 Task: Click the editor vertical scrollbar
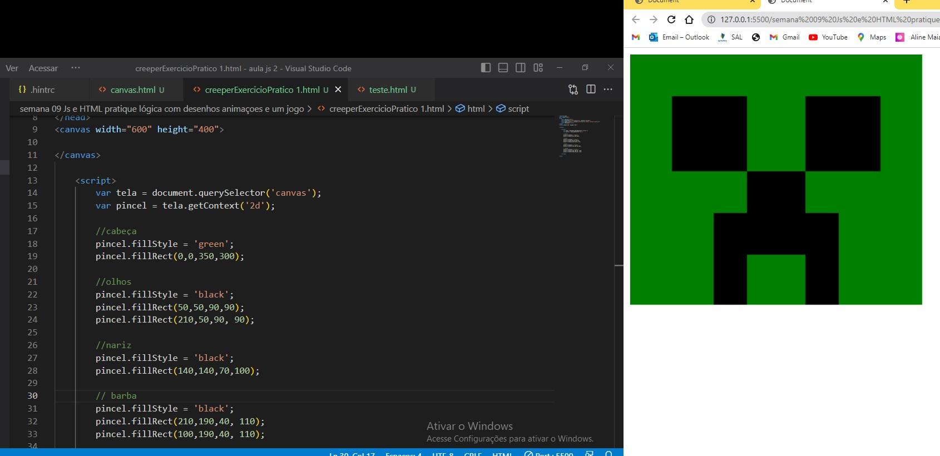coord(619,281)
